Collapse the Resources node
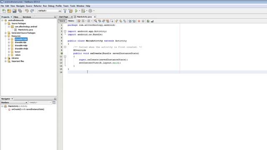Screen dimensions: 267x150 pyautogui.click(x=5, y=36)
